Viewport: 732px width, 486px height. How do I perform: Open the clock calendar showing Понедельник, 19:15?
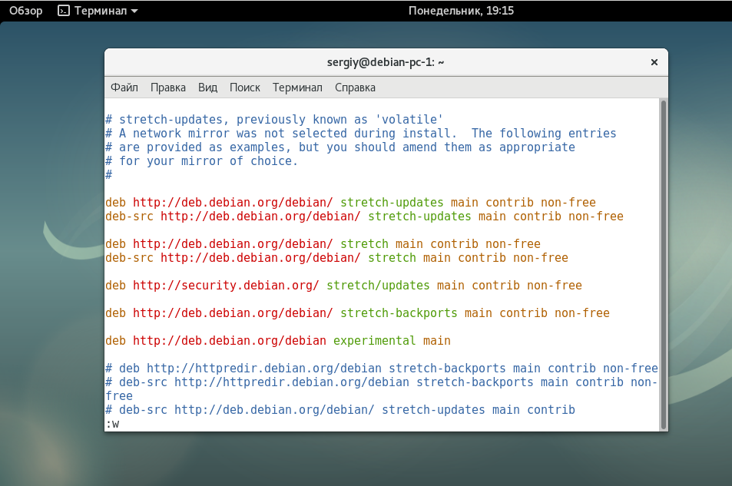click(x=461, y=11)
